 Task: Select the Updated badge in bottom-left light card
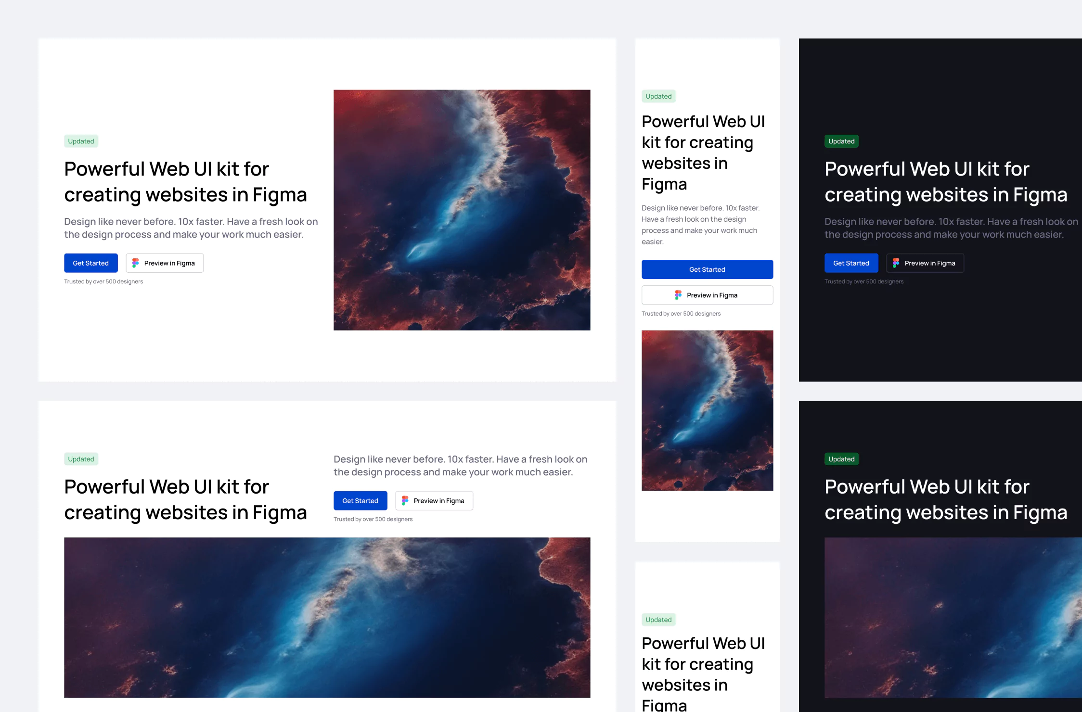81,459
